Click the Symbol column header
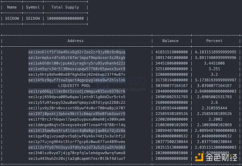This screenshot has width=242, height=166. click(x=33, y=7)
